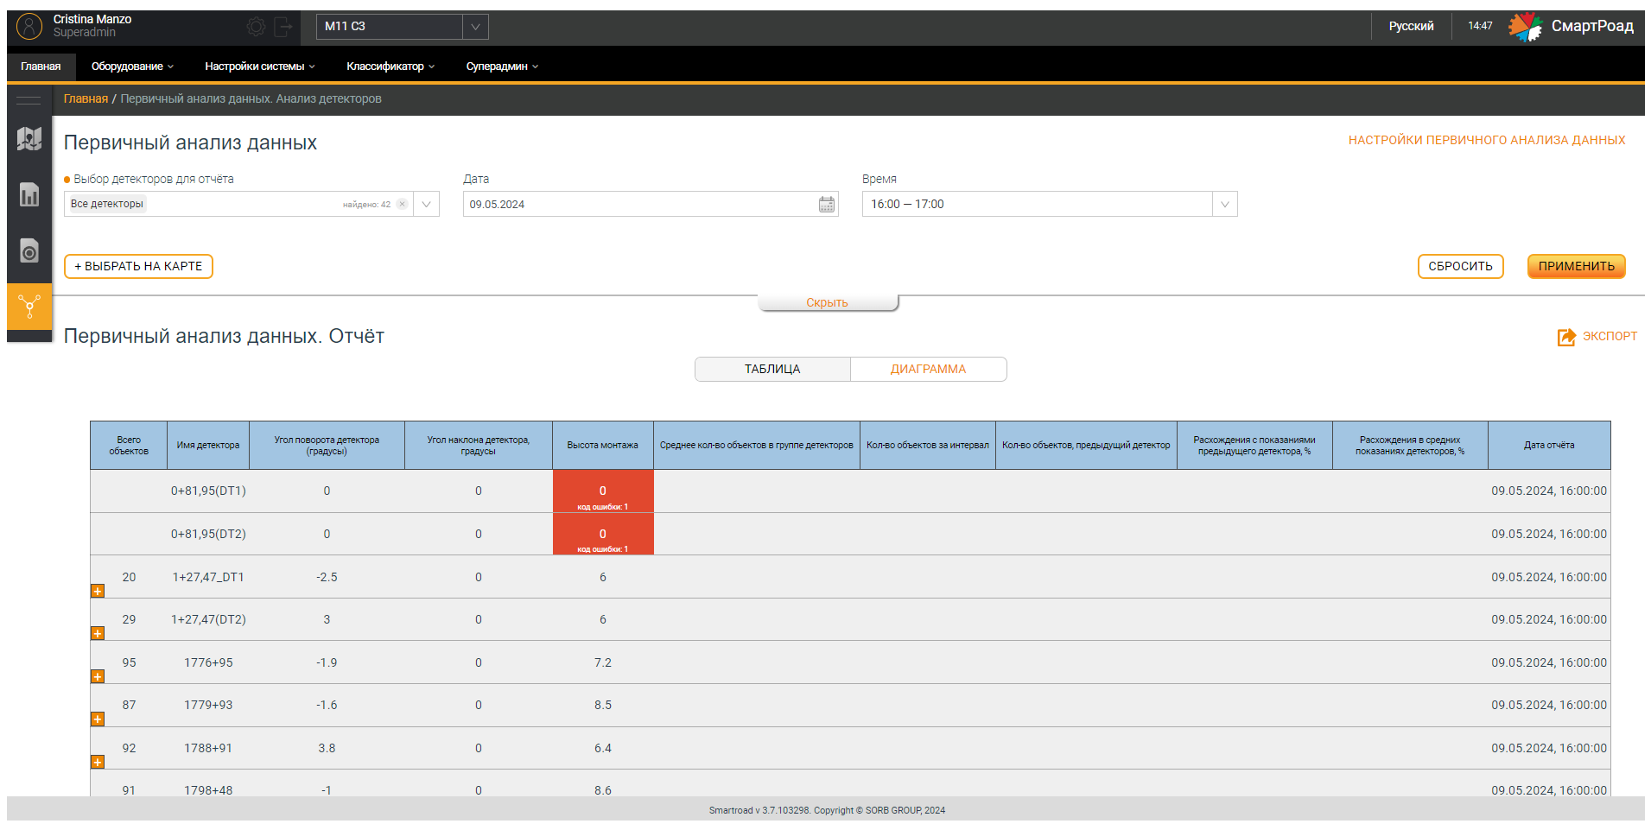The height and width of the screenshot is (830, 1651).
Task: Expand row 1779+93 with plus icon
Action: point(98,719)
